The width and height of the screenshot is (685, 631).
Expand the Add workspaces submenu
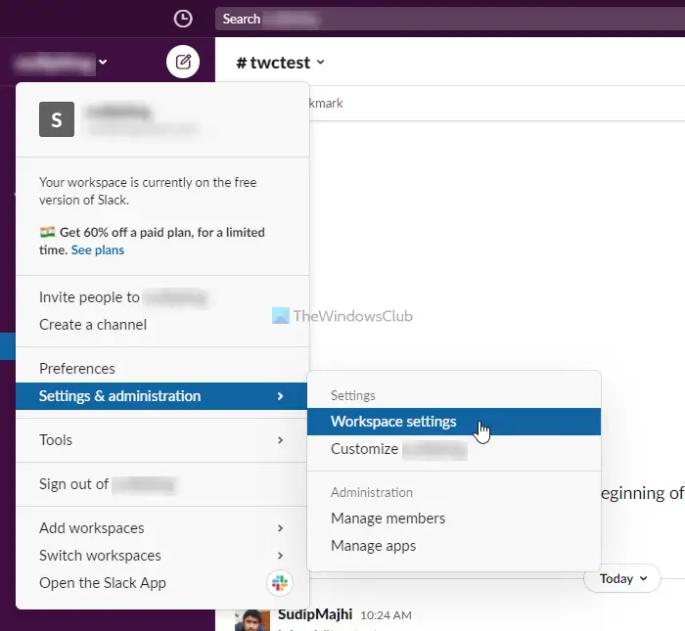tap(162, 528)
